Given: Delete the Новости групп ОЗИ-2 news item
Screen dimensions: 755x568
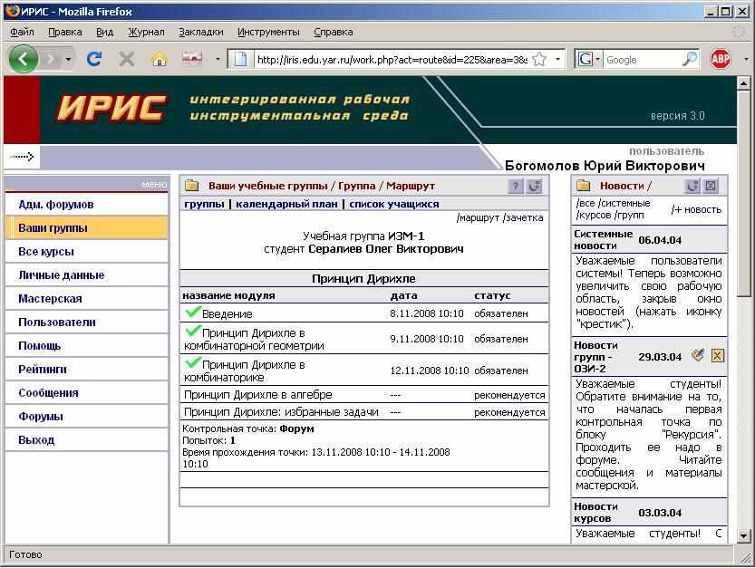Looking at the screenshot, I should pyautogui.click(x=717, y=355).
